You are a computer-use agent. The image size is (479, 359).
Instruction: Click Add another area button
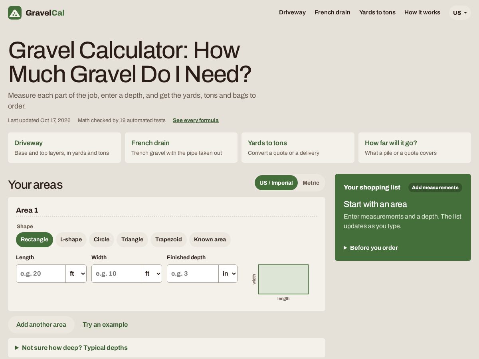tap(41, 325)
